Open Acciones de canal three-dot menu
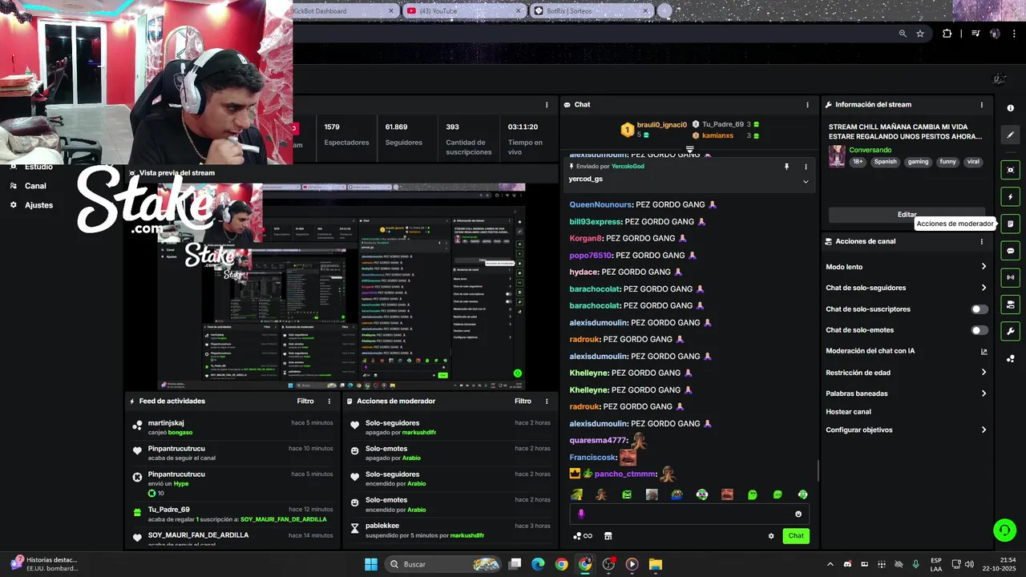Viewport: 1026px width, 577px height. pos(981,241)
